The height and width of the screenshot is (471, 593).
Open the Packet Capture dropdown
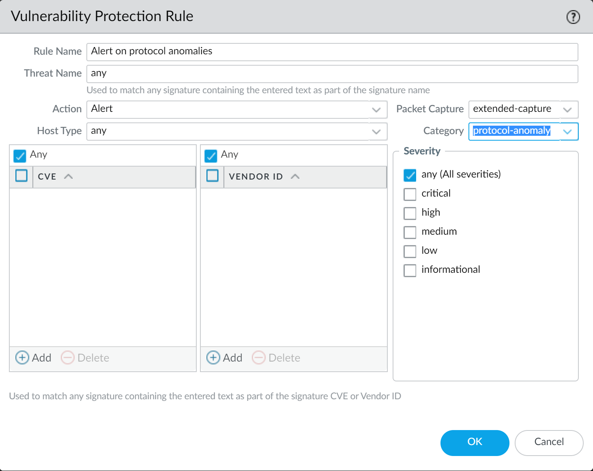567,109
